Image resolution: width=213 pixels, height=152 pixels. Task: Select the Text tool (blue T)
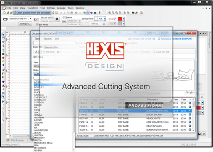click(x=3, y=51)
